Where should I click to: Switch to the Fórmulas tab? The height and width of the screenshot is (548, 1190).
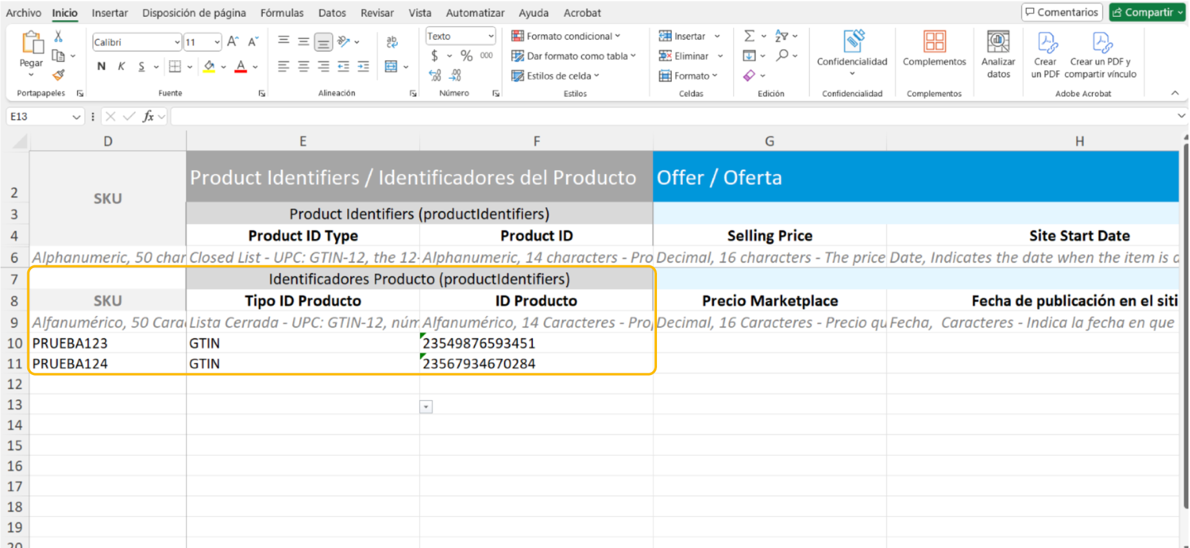pyautogui.click(x=282, y=12)
